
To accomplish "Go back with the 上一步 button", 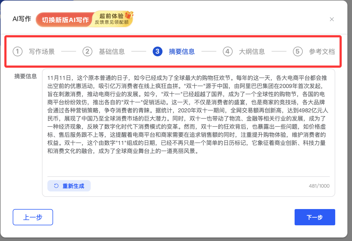I will pos(33,217).
